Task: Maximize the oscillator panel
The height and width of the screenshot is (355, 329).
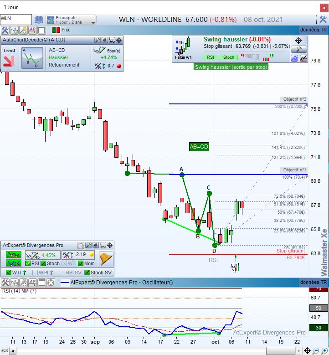Action: (41, 283)
